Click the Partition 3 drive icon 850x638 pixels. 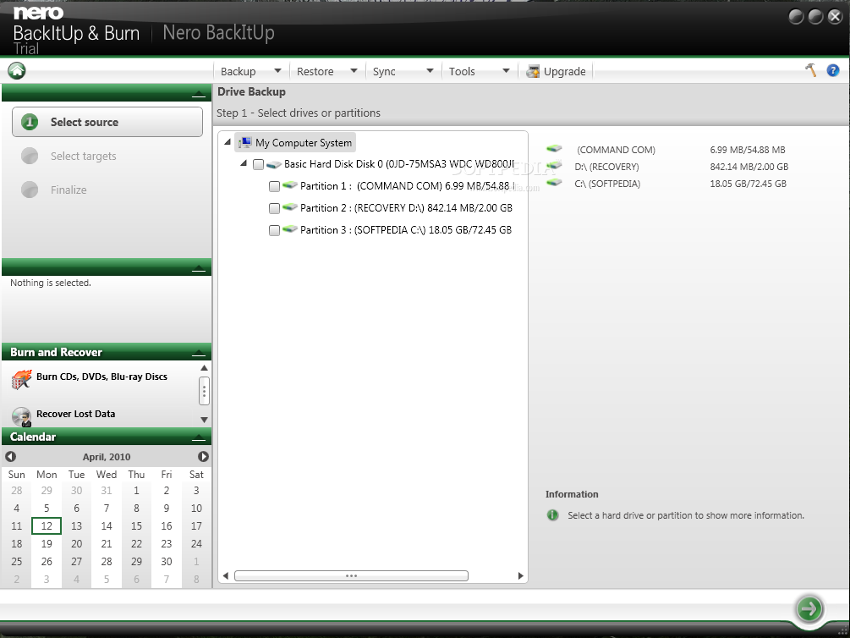pyautogui.click(x=290, y=229)
